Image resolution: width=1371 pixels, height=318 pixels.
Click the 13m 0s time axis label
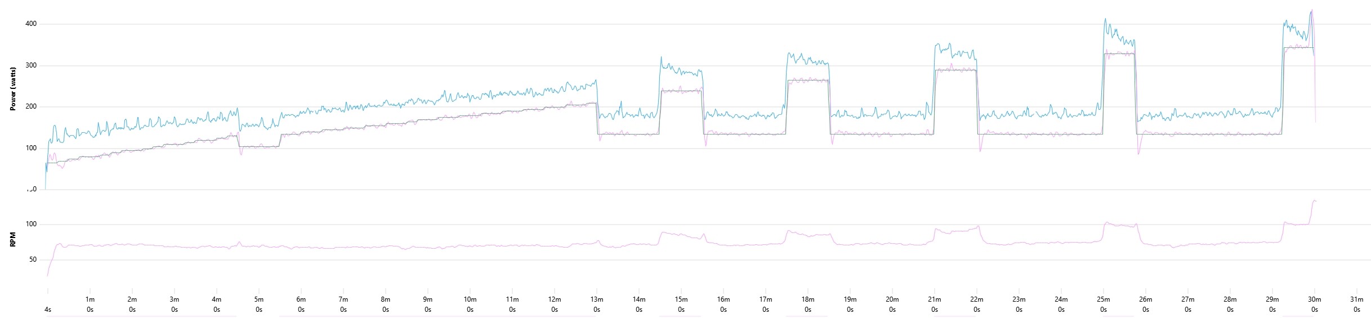[596, 304]
